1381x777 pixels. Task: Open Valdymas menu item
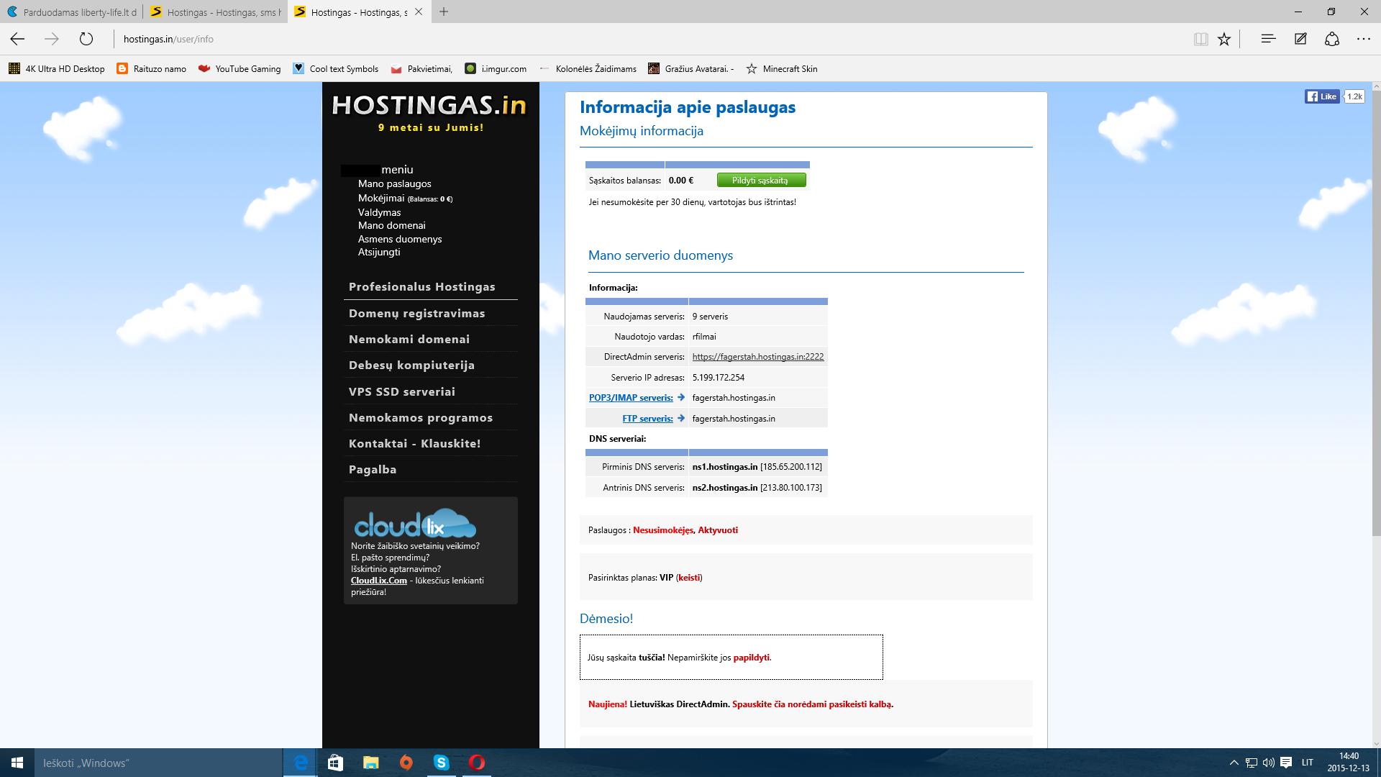point(379,212)
